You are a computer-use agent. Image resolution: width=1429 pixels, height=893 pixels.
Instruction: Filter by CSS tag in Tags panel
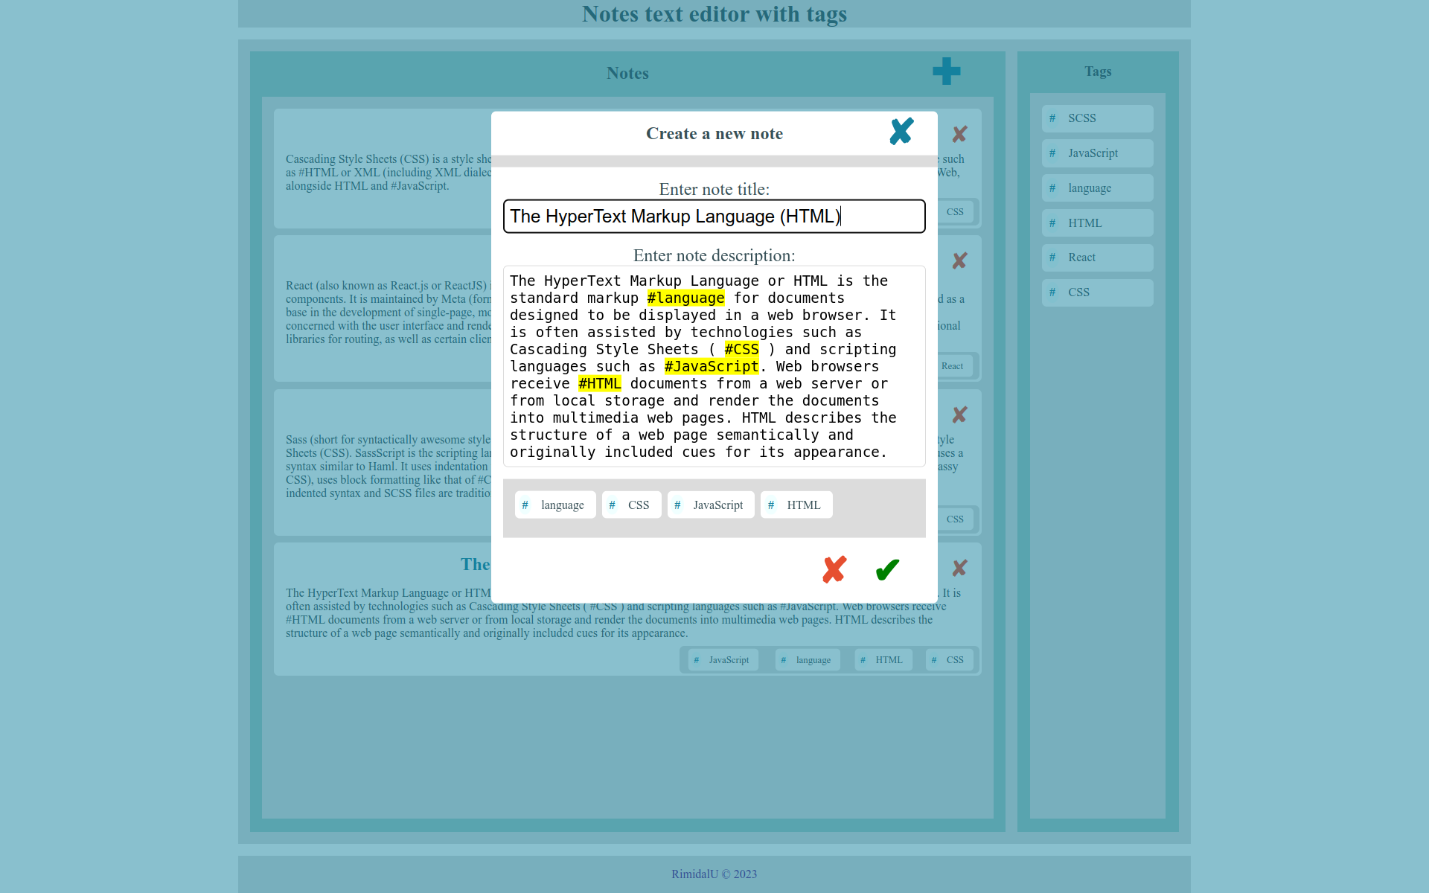[1098, 292]
